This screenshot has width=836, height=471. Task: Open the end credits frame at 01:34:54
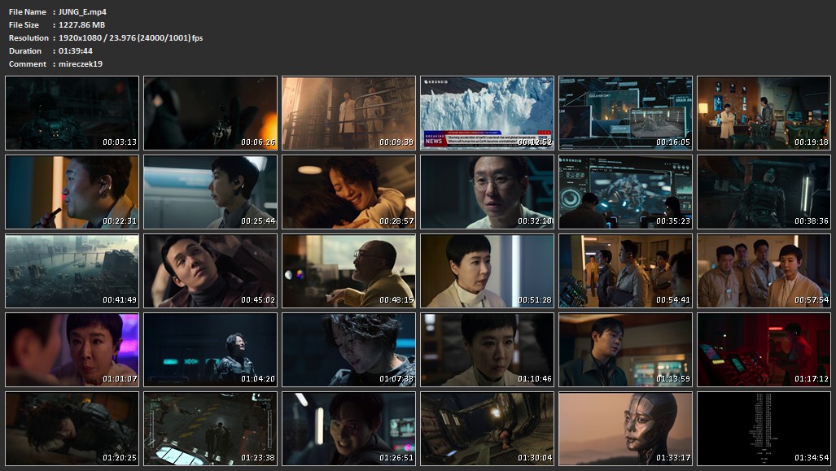764,429
